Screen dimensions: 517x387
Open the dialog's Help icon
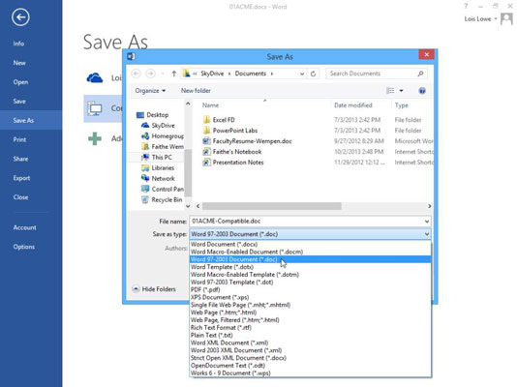[x=422, y=91]
